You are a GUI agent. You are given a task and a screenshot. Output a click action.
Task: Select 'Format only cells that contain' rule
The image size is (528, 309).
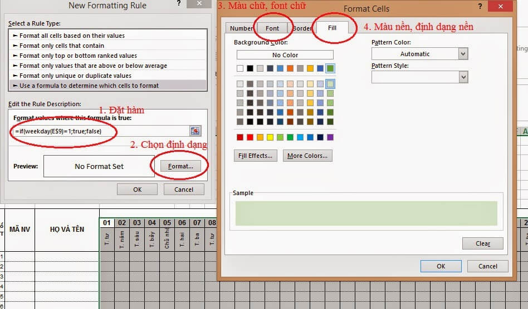click(x=62, y=46)
